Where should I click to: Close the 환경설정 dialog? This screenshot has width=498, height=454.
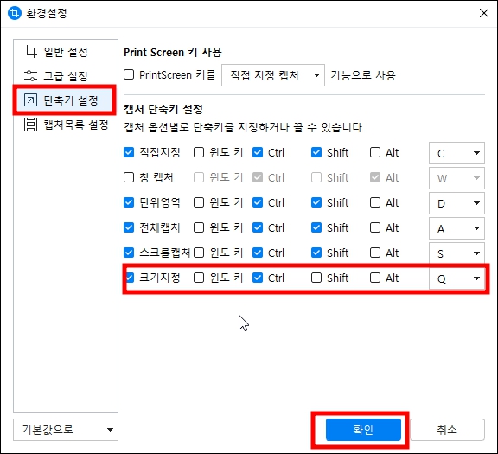484,13
